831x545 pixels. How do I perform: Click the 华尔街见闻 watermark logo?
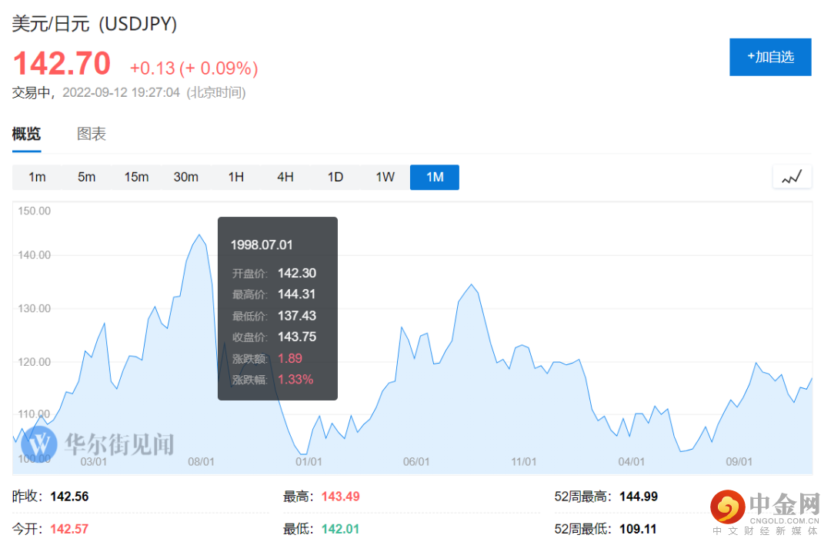pyautogui.click(x=101, y=444)
